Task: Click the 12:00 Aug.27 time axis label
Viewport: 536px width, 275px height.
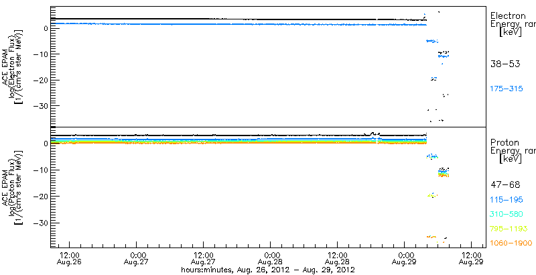Action: [x=204, y=258]
